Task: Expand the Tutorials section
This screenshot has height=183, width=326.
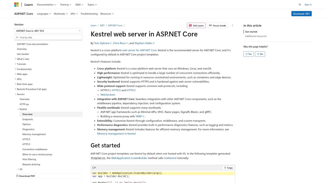Action: tap(16, 64)
